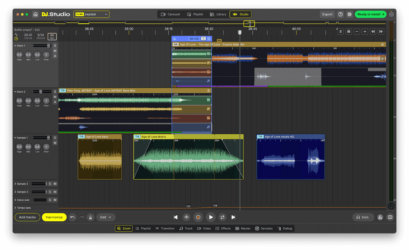Expand the Sample 3 lane
409x250 pixels.
tap(15, 192)
